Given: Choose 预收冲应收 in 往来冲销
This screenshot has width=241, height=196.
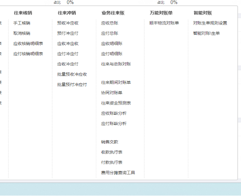Looking at the screenshot, I should click(x=68, y=23).
